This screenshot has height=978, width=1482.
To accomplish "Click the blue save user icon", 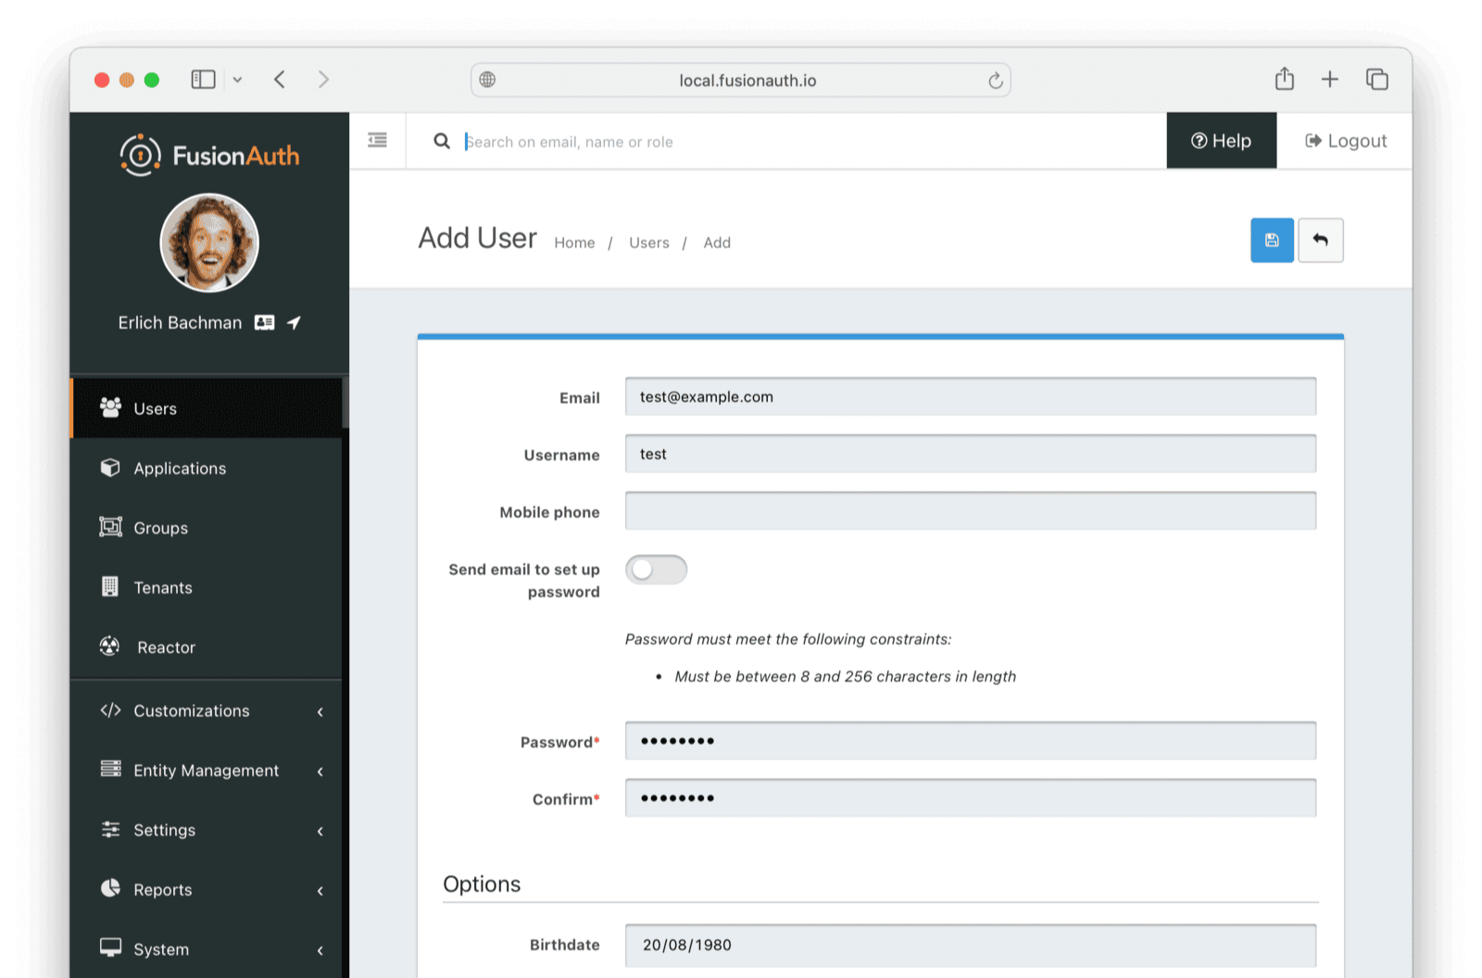I will point(1272,241).
